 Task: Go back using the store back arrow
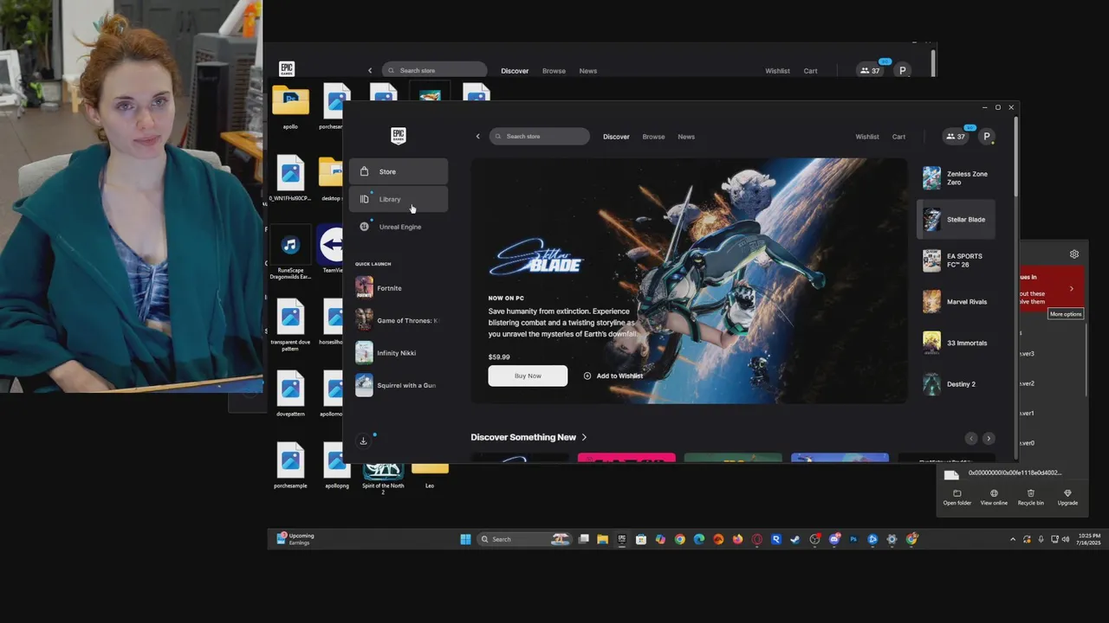(477, 136)
